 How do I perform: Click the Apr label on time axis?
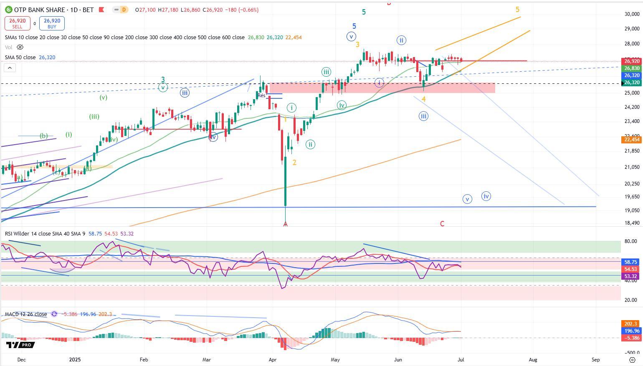click(x=273, y=359)
